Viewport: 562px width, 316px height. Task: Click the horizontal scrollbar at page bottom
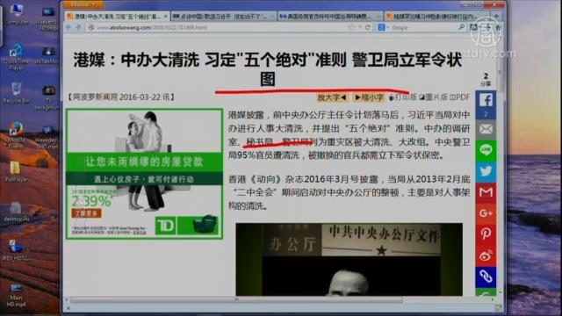[236, 299]
